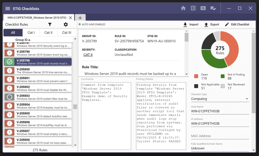This screenshot has width=259, height=156.
Task: Click Edit Checklist
Action: coord(237,24)
